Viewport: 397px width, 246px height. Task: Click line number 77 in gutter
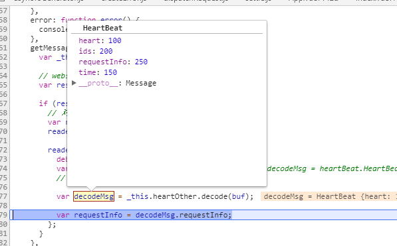click(3, 196)
